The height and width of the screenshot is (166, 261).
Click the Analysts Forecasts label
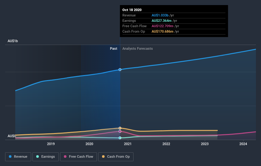click(137, 48)
